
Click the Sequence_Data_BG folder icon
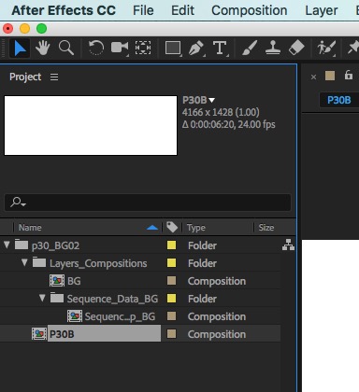point(57,298)
